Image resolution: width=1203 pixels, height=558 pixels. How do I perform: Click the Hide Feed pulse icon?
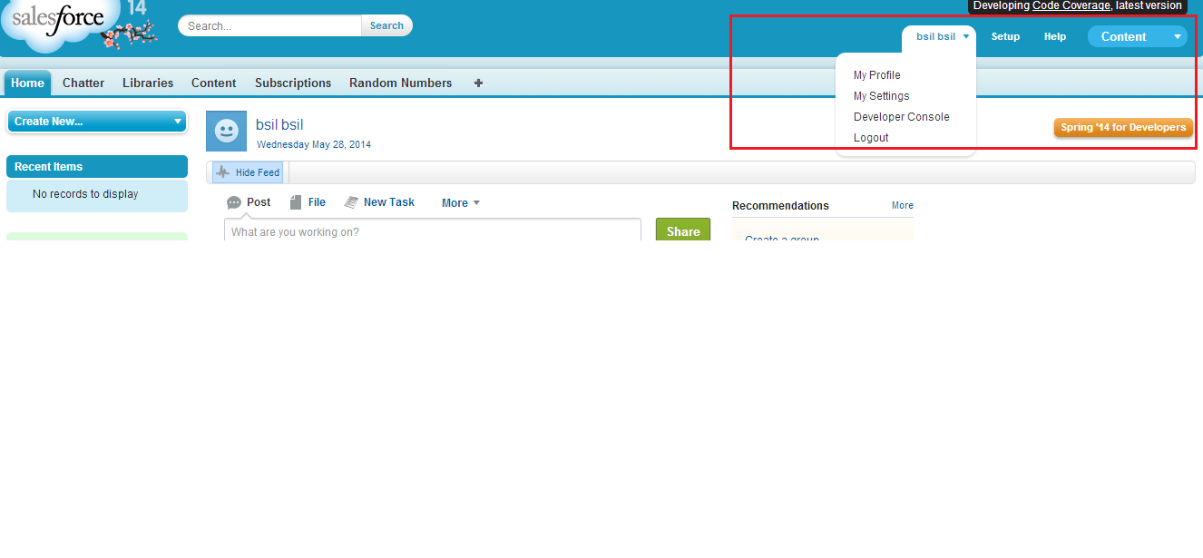(x=223, y=172)
